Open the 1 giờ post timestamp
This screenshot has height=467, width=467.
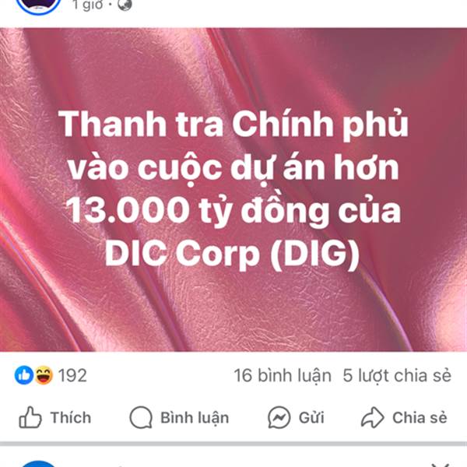tap(88, 5)
